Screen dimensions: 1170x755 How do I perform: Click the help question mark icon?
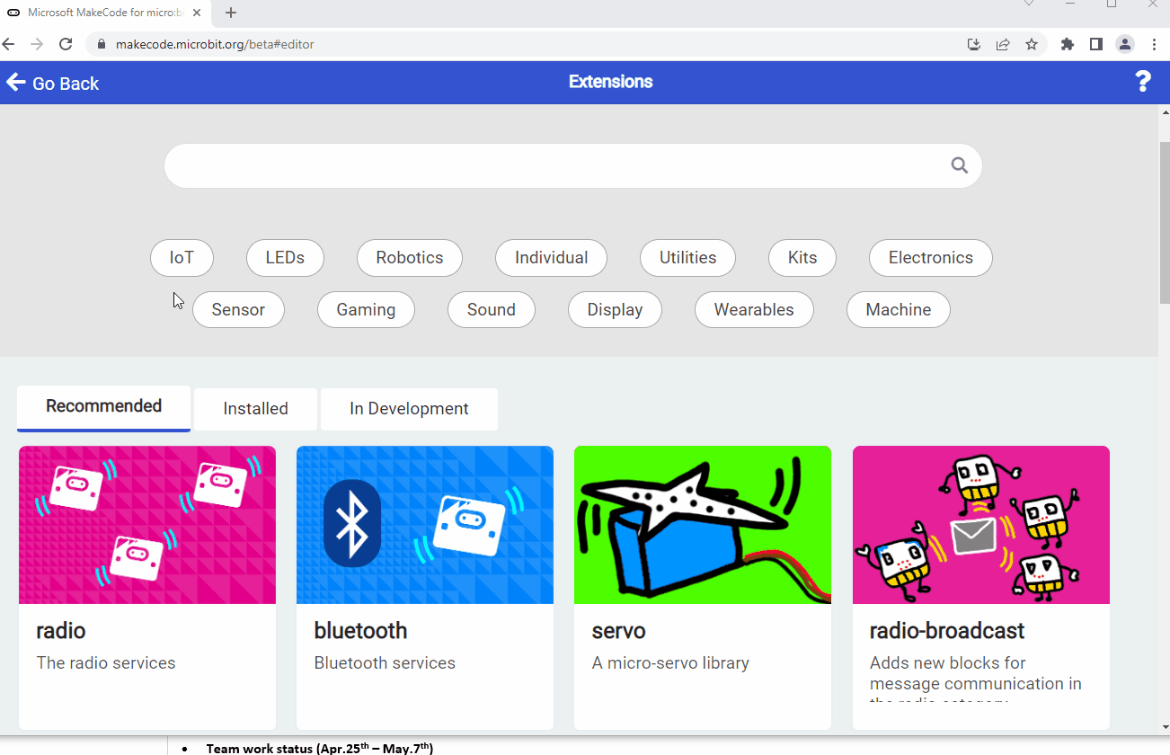tap(1143, 81)
